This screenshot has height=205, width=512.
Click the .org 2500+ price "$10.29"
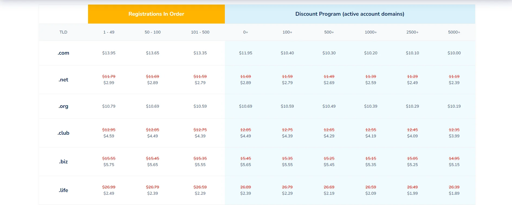[x=413, y=106]
